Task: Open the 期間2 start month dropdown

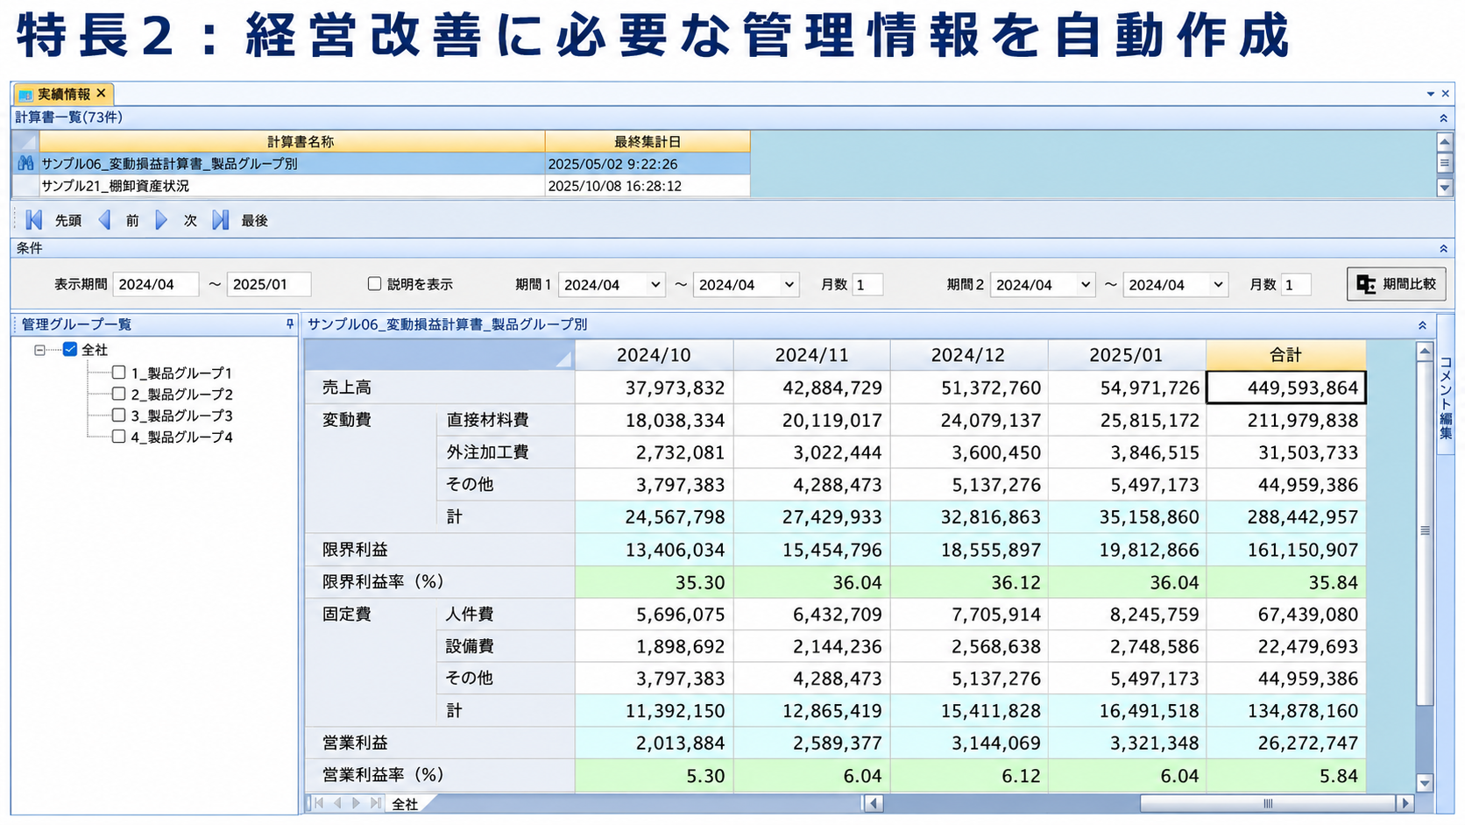Action: (x=1086, y=284)
